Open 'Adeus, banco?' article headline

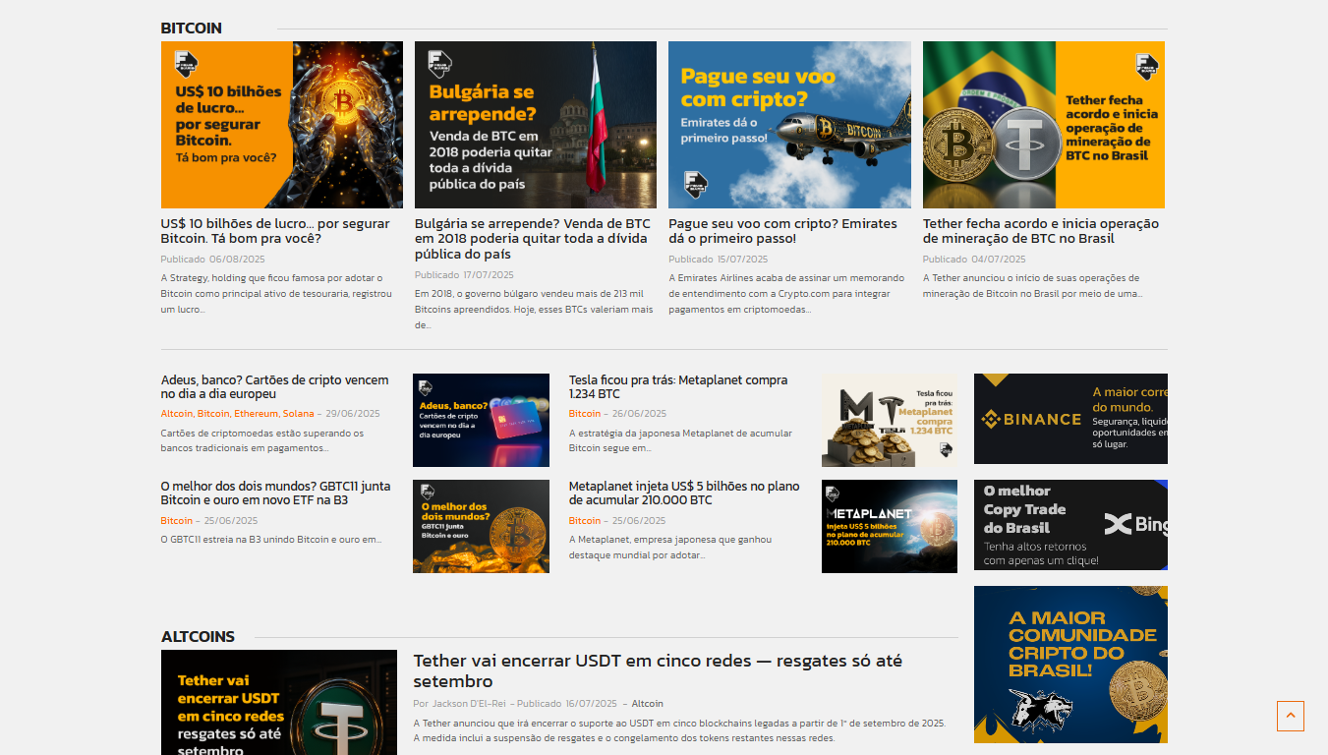[x=274, y=386]
